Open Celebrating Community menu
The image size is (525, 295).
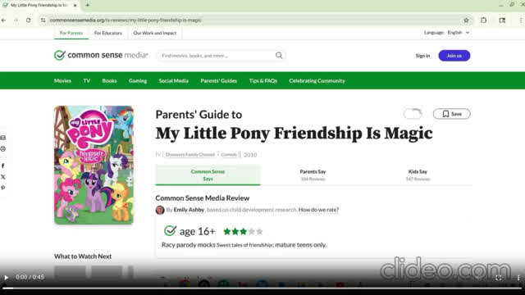[317, 81]
